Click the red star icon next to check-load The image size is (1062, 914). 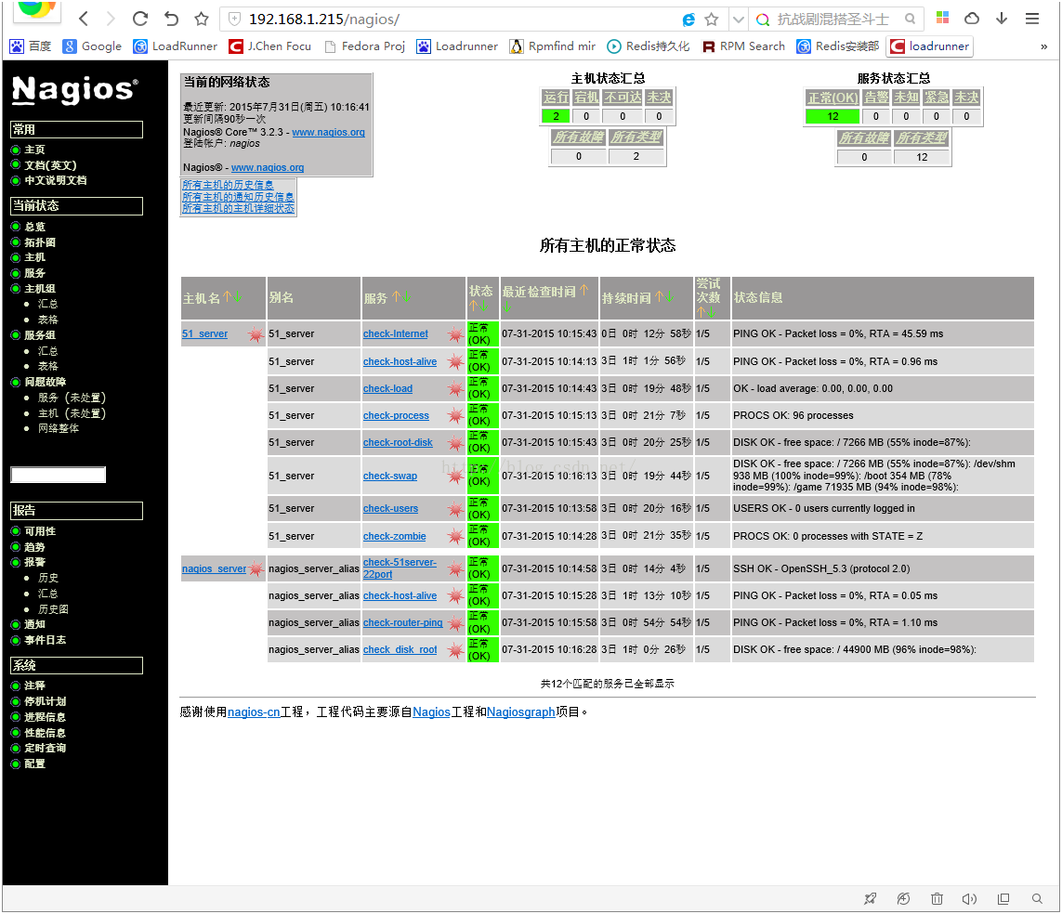456,388
